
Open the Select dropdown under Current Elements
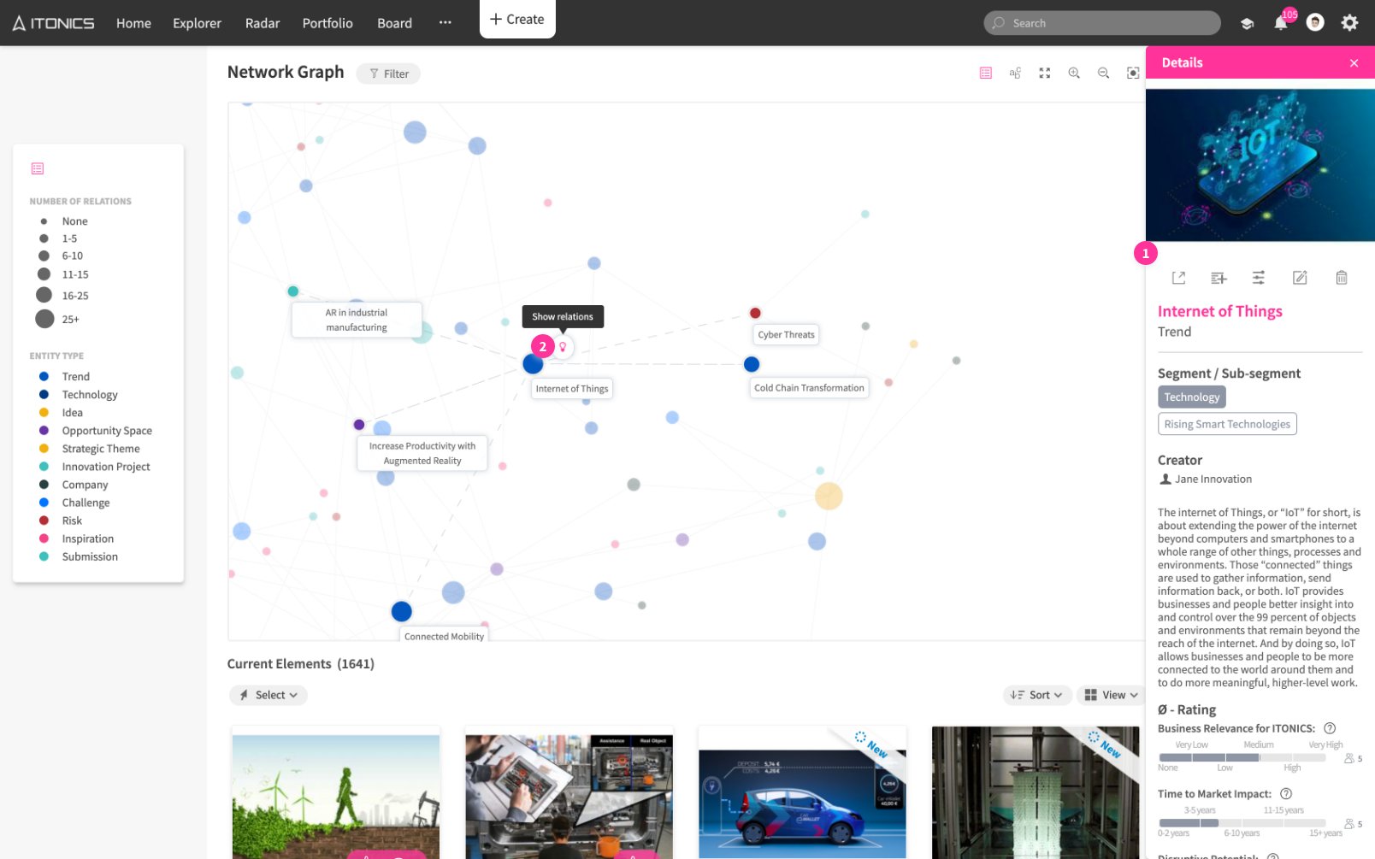(x=269, y=695)
